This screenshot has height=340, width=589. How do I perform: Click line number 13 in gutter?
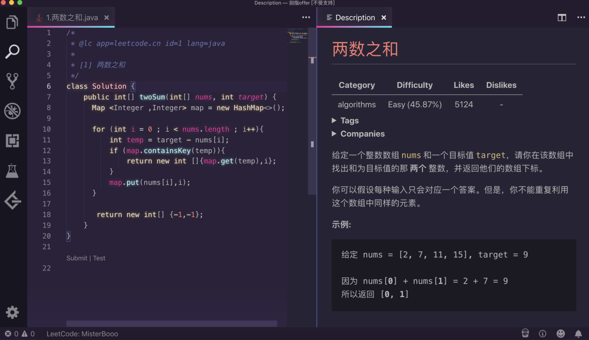pos(47,161)
